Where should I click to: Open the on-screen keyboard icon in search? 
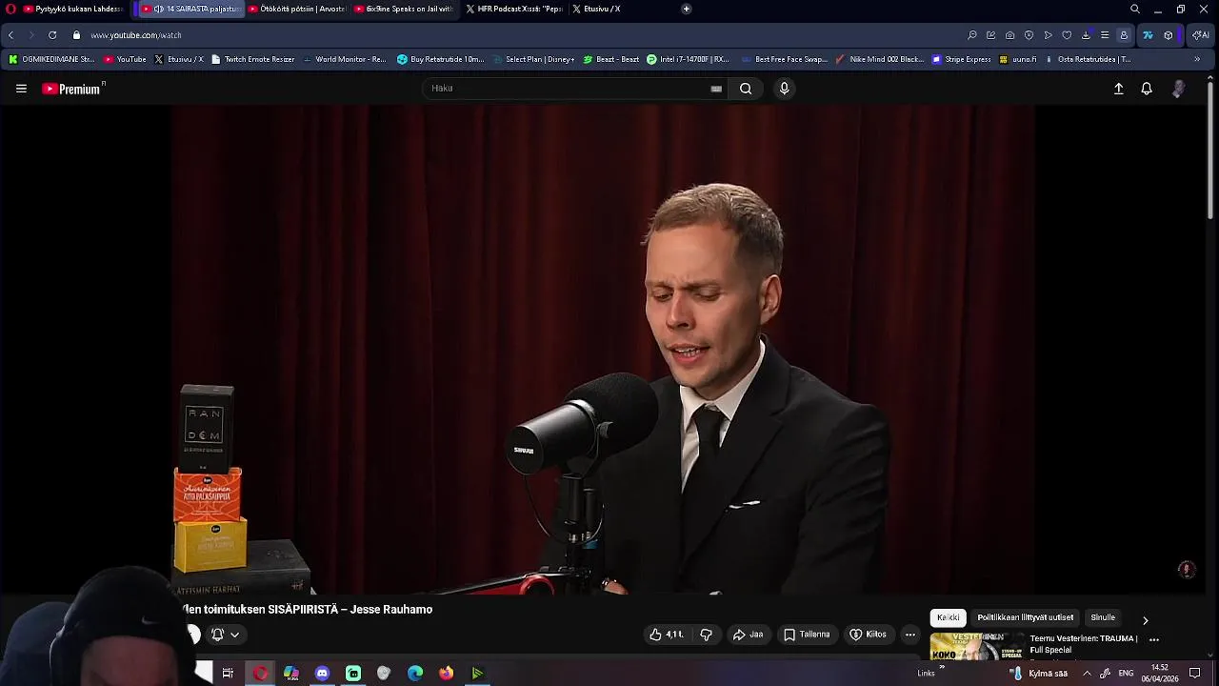pos(716,89)
